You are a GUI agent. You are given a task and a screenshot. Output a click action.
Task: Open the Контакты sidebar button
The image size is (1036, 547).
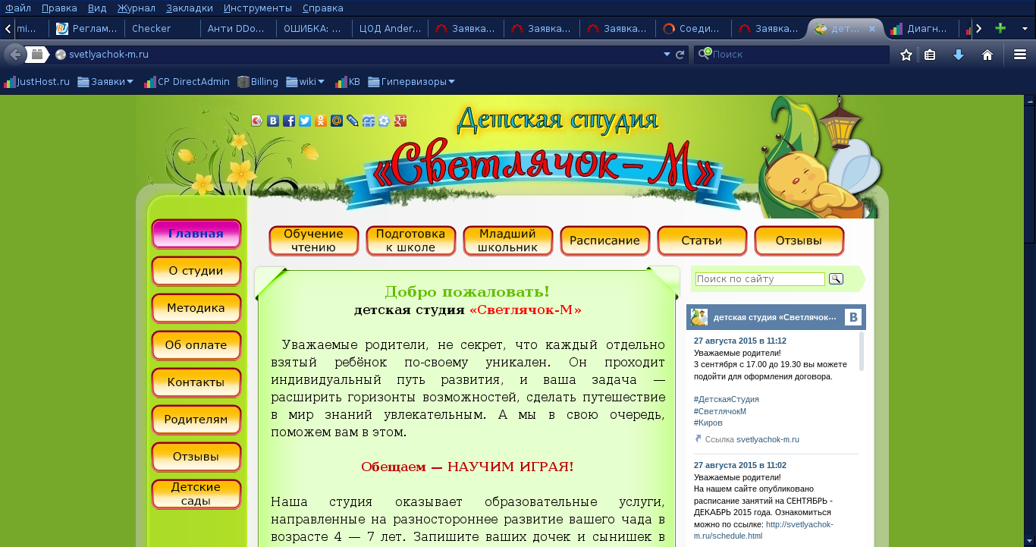point(196,382)
